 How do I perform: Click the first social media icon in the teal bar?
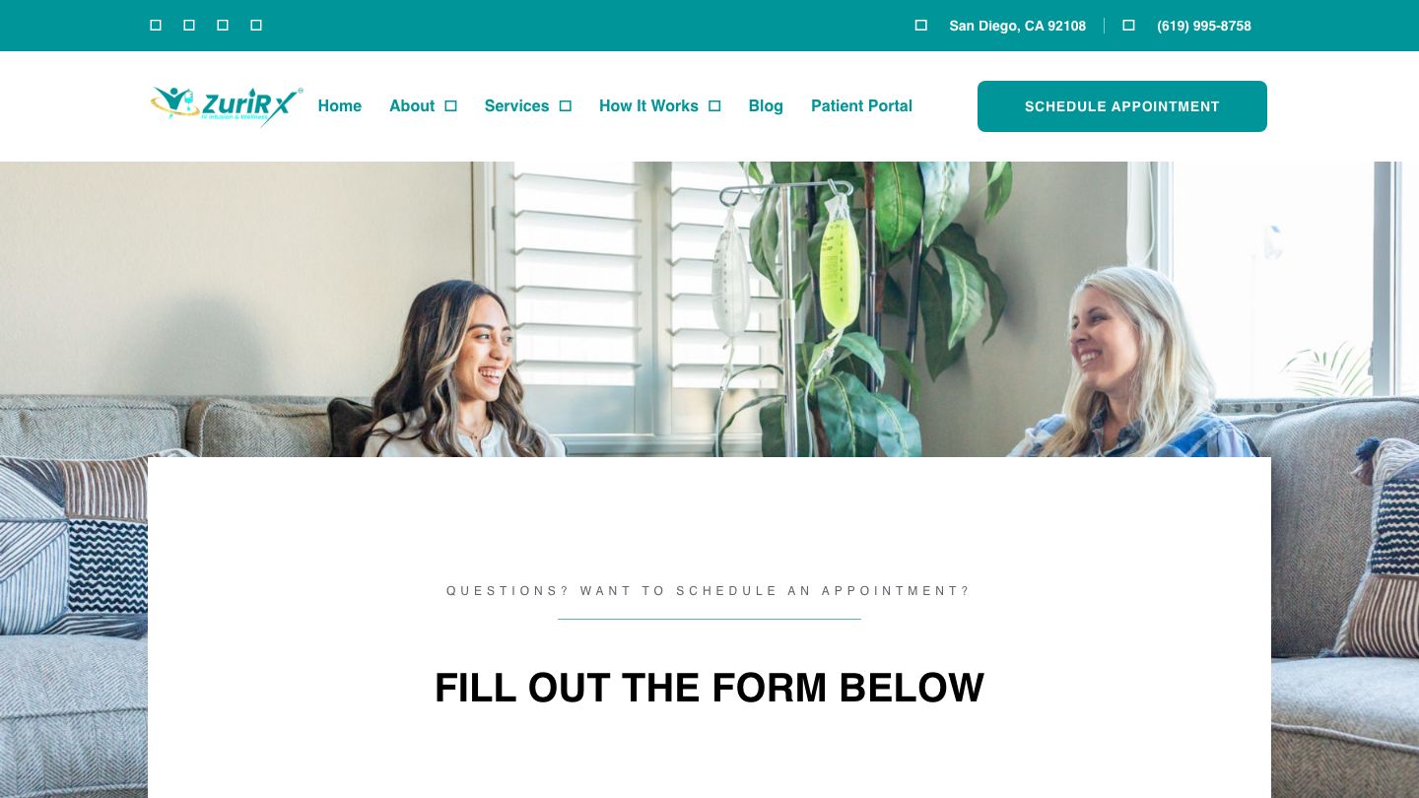[x=156, y=26]
